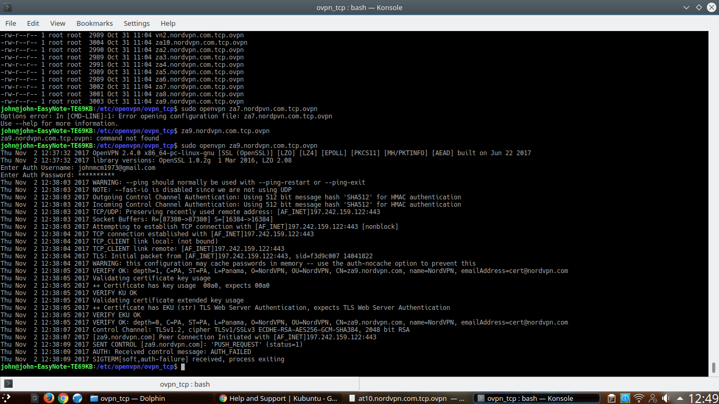Click the 'library versions: OpenSSL 1.0.2g' line

(x=146, y=160)
